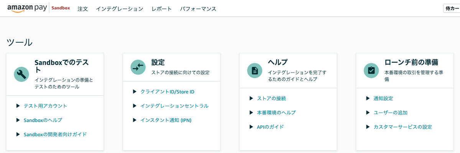Screen dimensions: 460x153
Task: Expand the 通知設定 triangle arrow
Action: coord(368,98)
